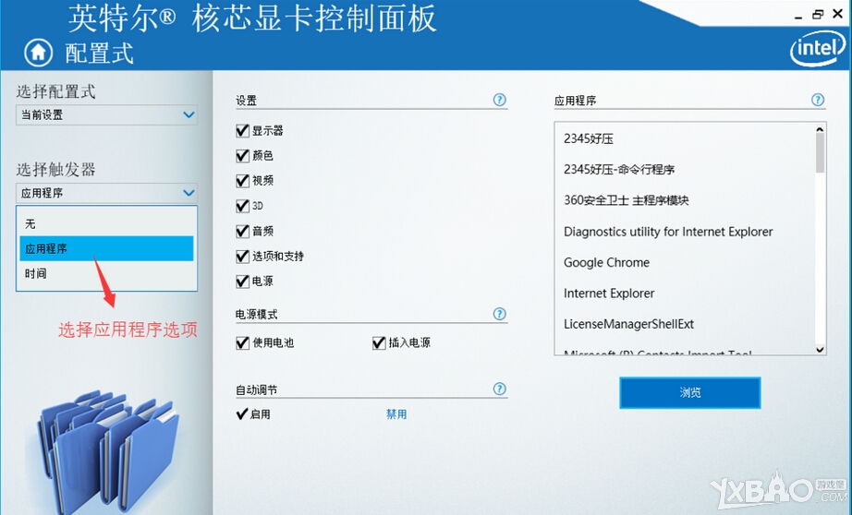Click application list scroll up arrow
Image resolution: width=852 pixels, height=515 pixels.
click(x=820, y=129)
